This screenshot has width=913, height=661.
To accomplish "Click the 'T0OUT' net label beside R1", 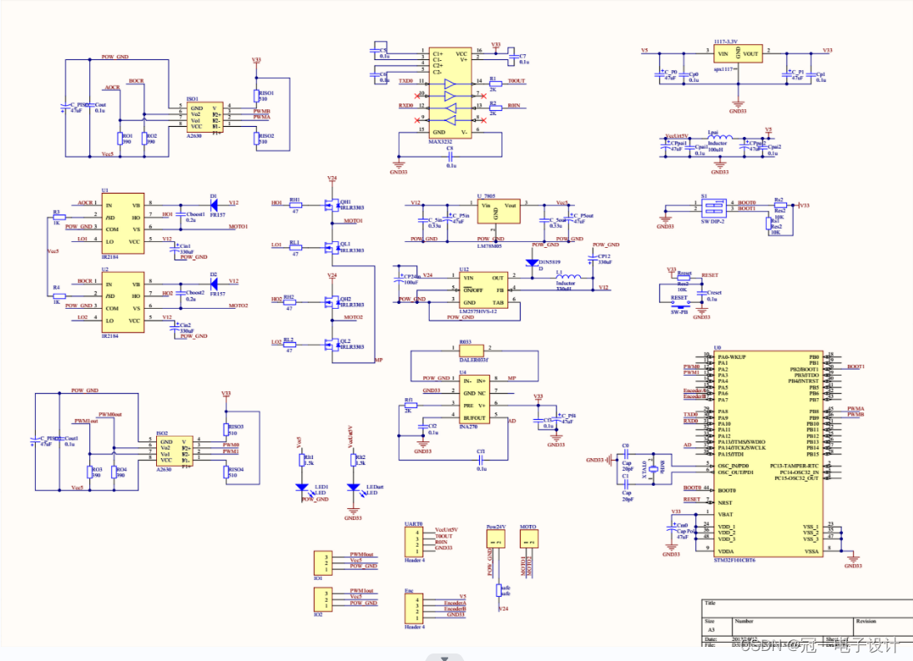I will tap(516, 81).
